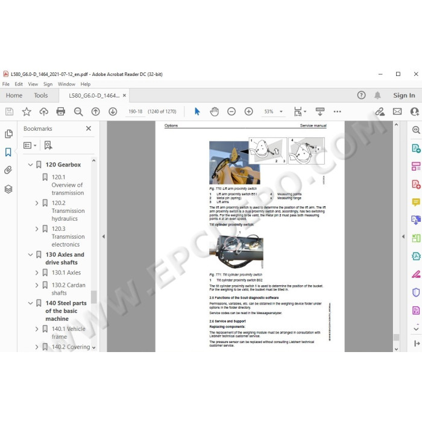
Task: Open the Attachments paperclip panel
Action: (x=8, y=170)
